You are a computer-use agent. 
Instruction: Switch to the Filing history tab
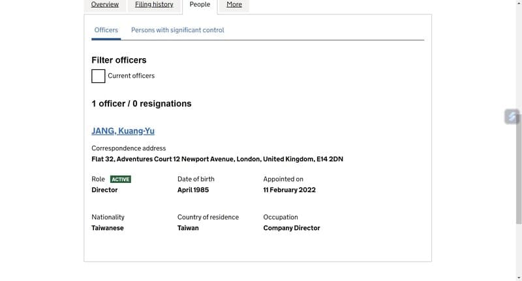coord(154,5)
